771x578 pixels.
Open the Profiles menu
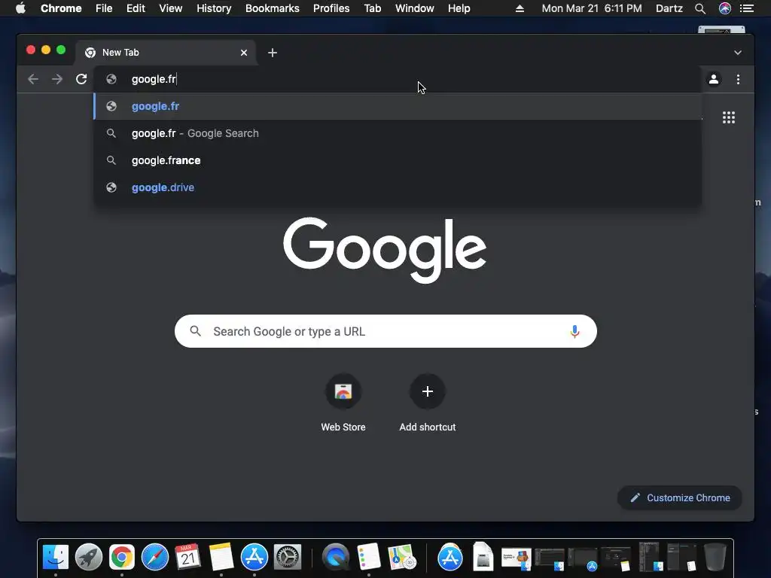(x=331, y=8)
